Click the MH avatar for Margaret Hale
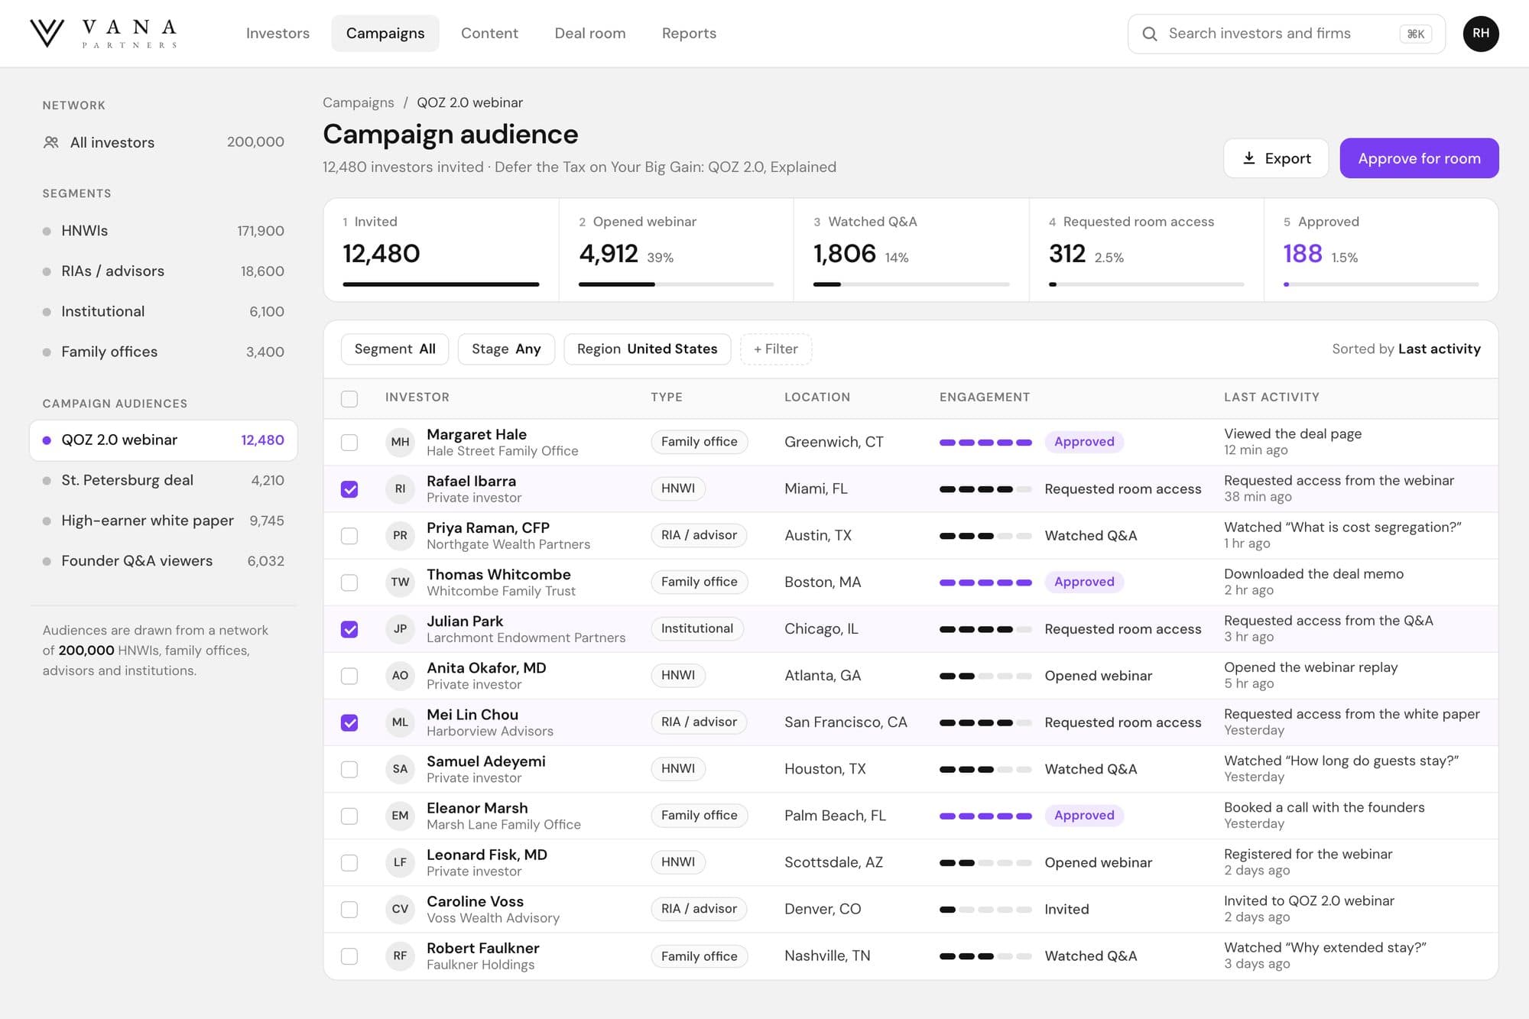 pos(400,442)
